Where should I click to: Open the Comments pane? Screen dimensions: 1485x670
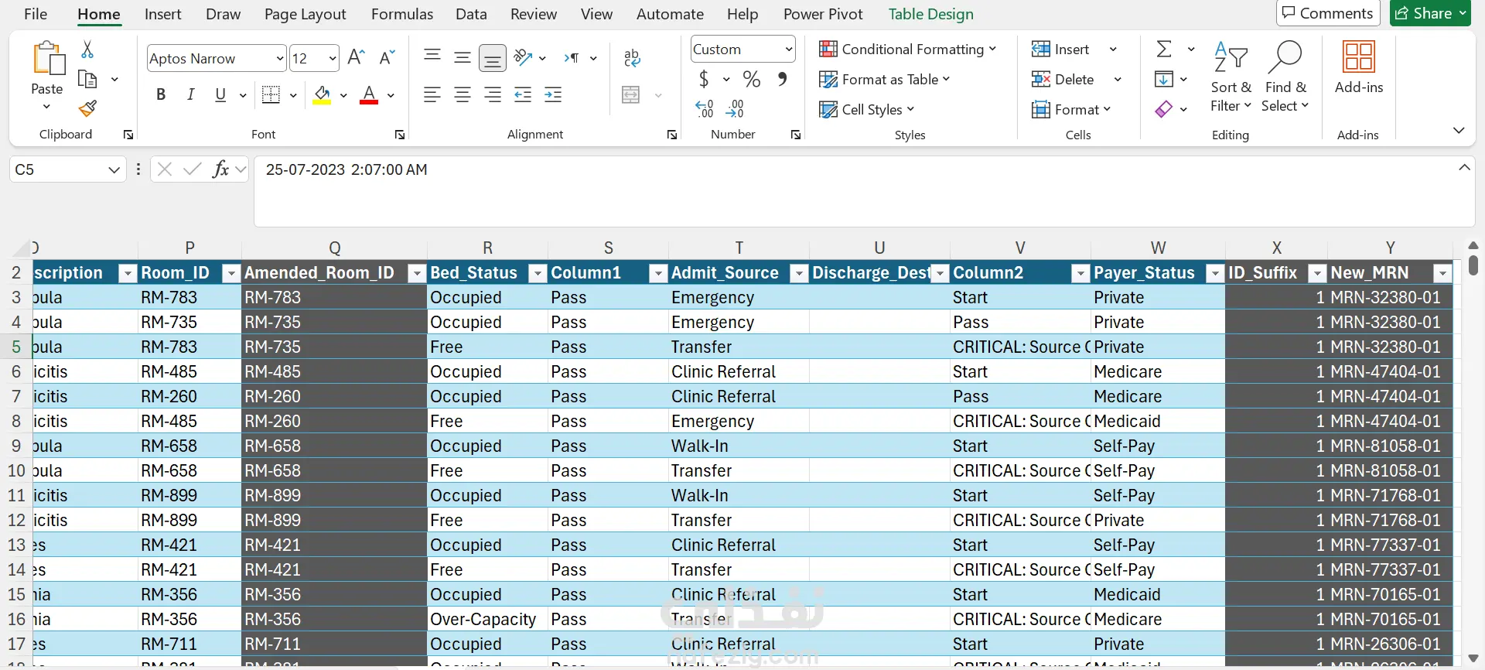click(x=1327, y=13)
